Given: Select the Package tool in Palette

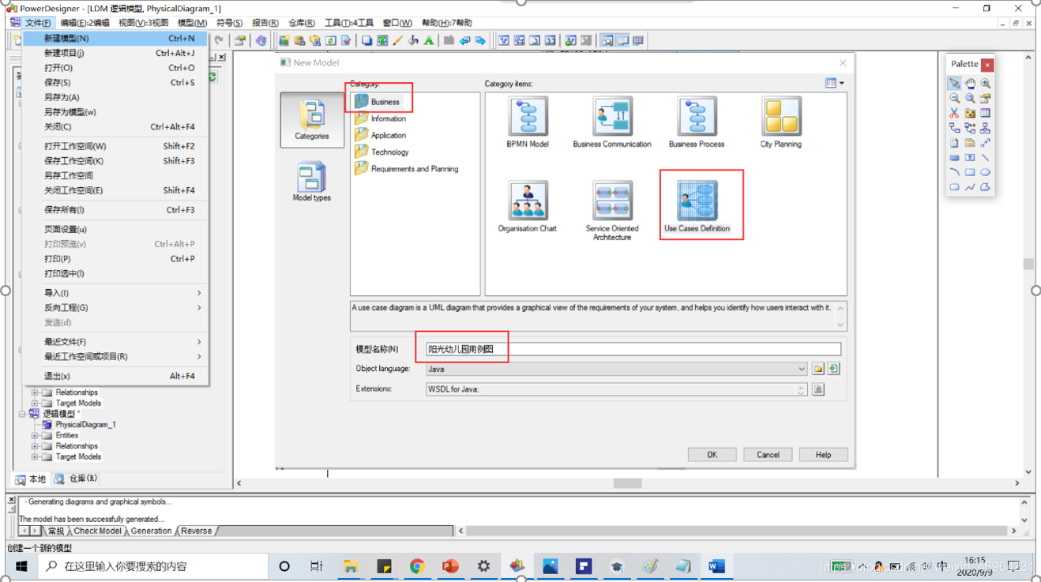Looking at the screenshot, I should tap(970, 113).
